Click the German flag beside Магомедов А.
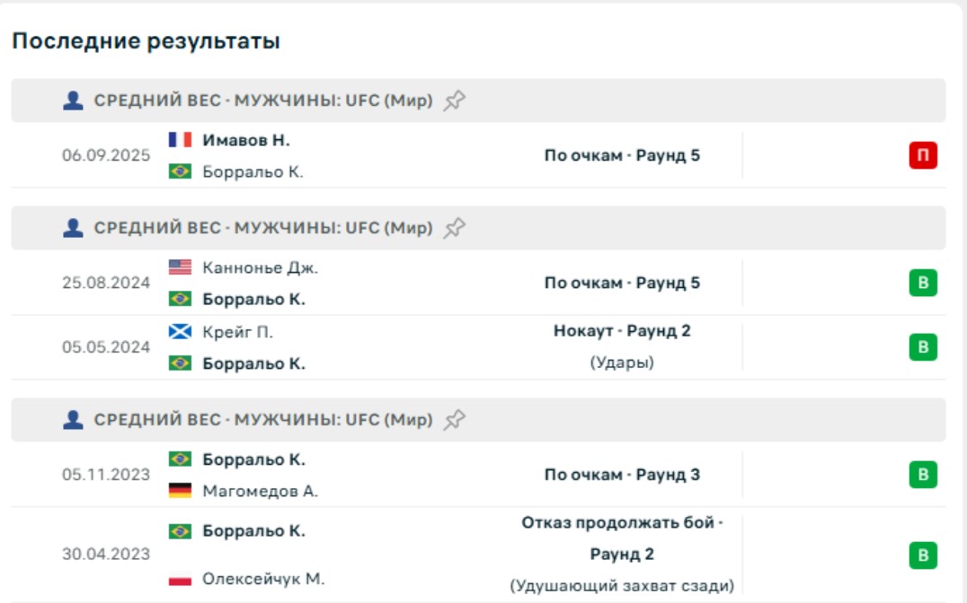The width and height of the screenshot is (967, 603). point(180,491)
